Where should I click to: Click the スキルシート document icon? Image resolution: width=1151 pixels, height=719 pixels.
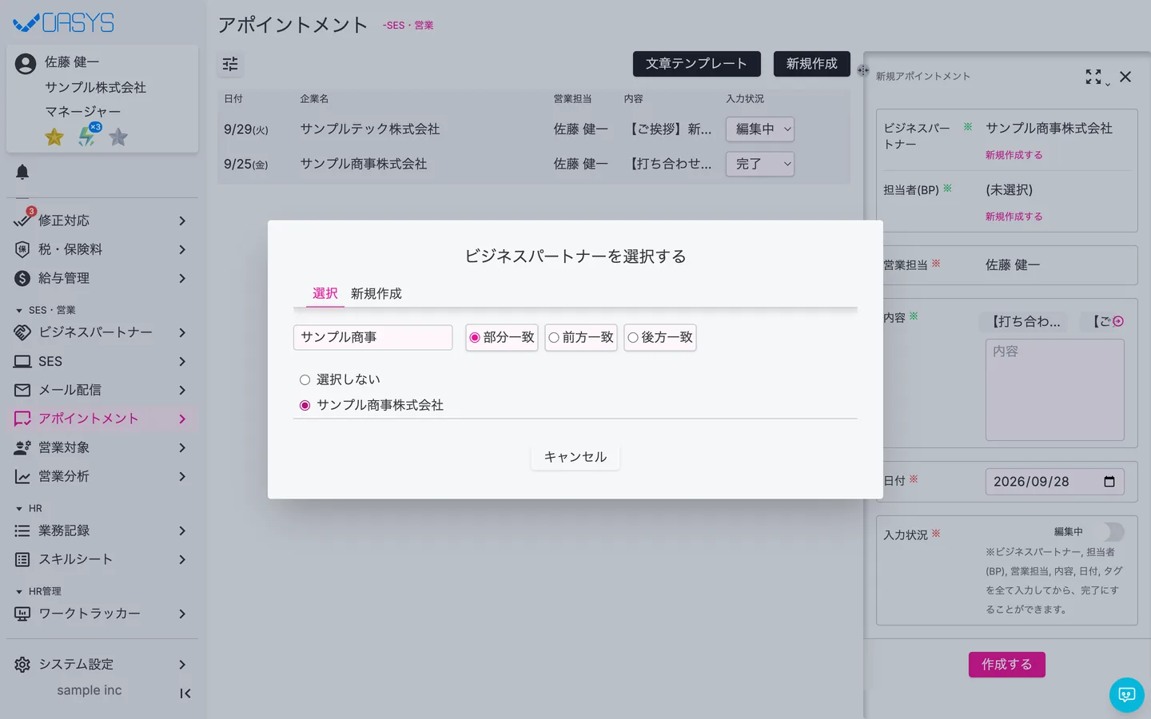[22, 559]
